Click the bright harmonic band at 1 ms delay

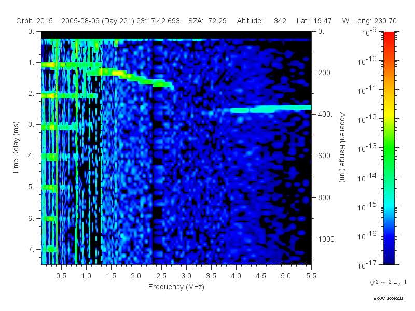click(x=72, y=65)
